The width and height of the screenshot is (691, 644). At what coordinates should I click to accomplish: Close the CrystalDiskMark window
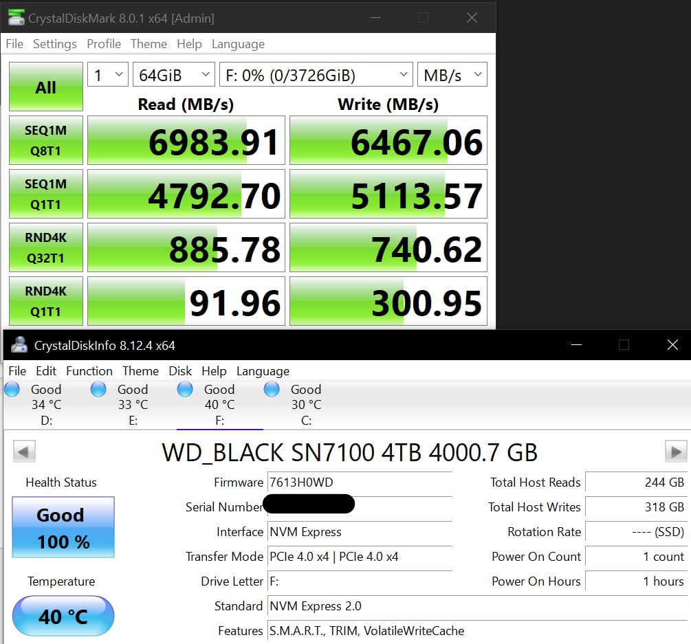click(x=472, y=18)
